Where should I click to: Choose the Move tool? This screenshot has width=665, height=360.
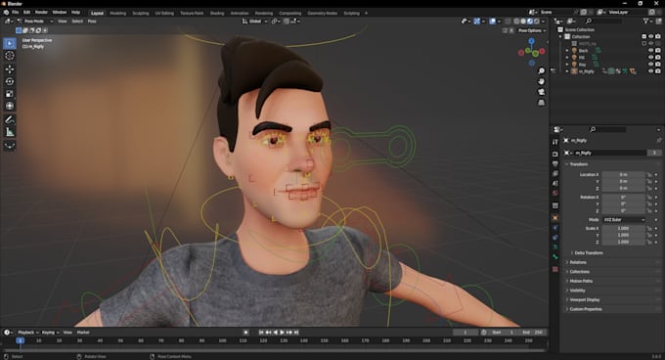click(x=10, y=68)
